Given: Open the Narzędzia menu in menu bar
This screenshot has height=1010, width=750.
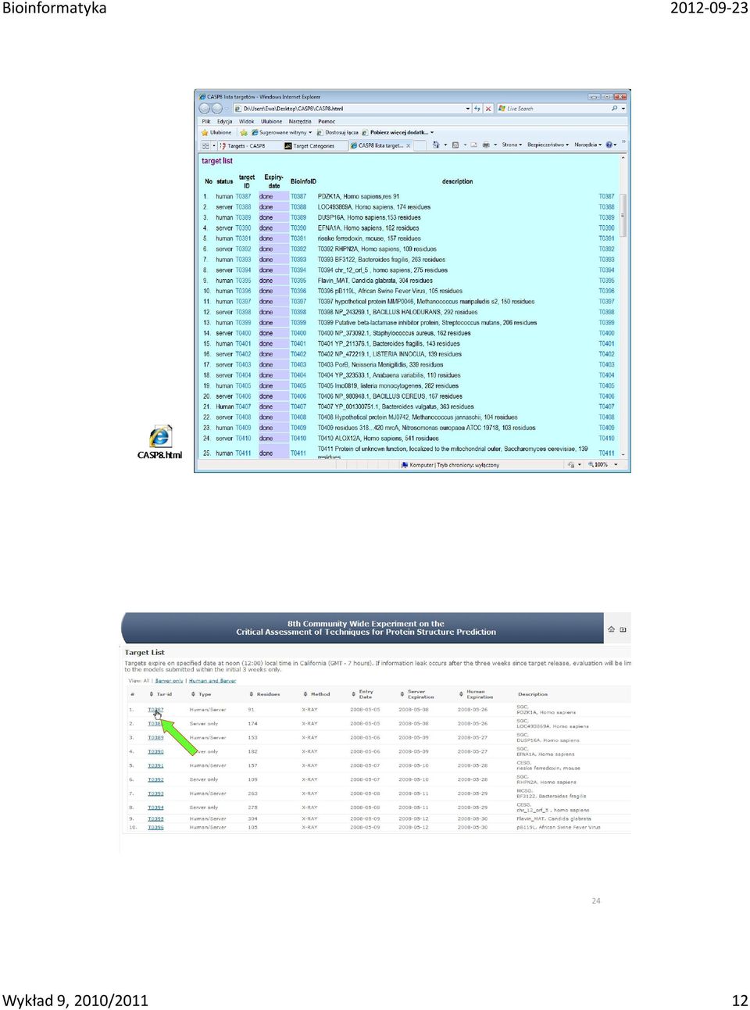Looking at the screenshot, I should pos(300,121).
